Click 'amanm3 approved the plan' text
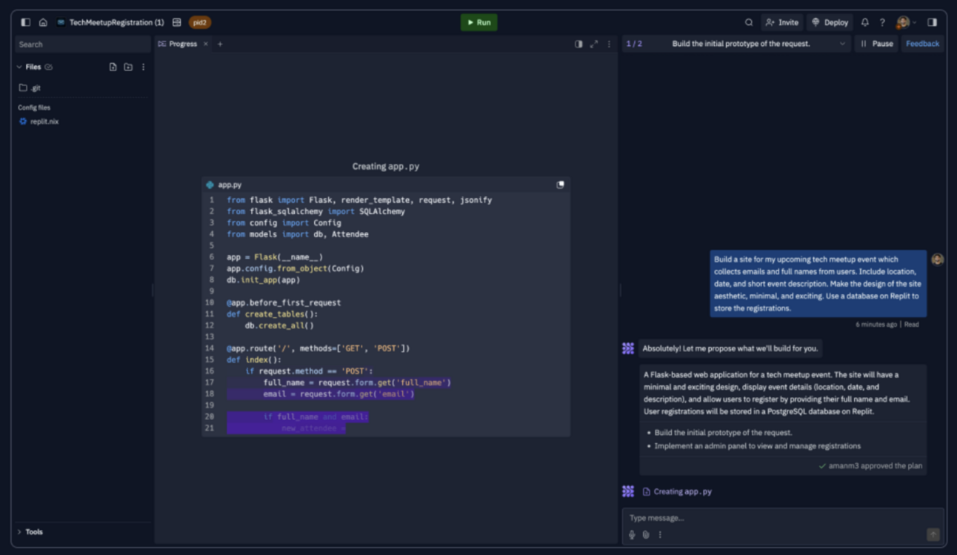This screenshot has width=957, height=555. click(875, 466)
